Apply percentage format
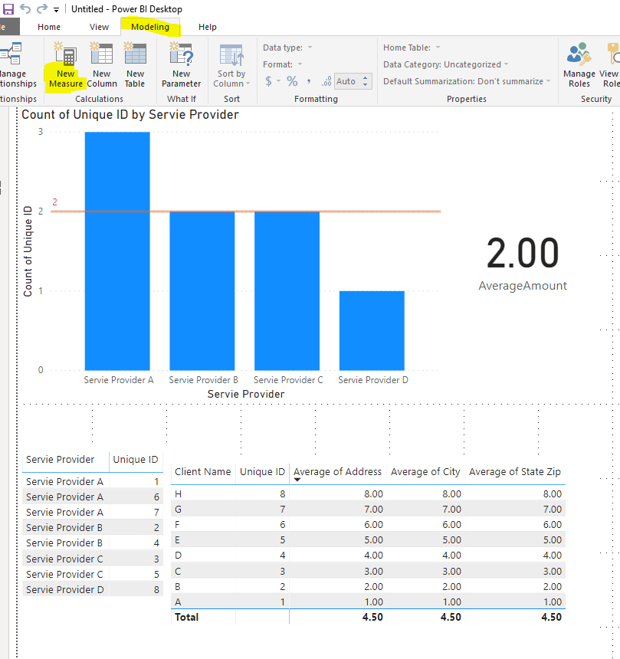The height and width of the screenshot is (659, 620). 292,80
